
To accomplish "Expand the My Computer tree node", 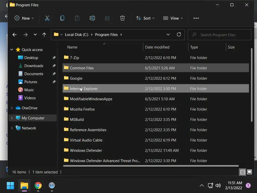I will tap(12, 118).
